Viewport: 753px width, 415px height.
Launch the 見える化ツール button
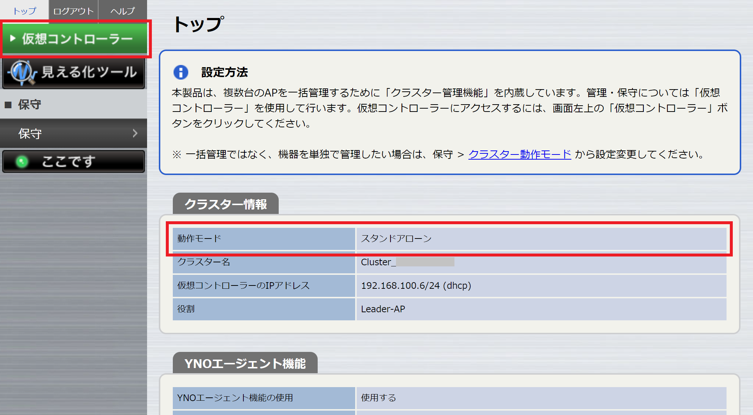coord(88,72)
